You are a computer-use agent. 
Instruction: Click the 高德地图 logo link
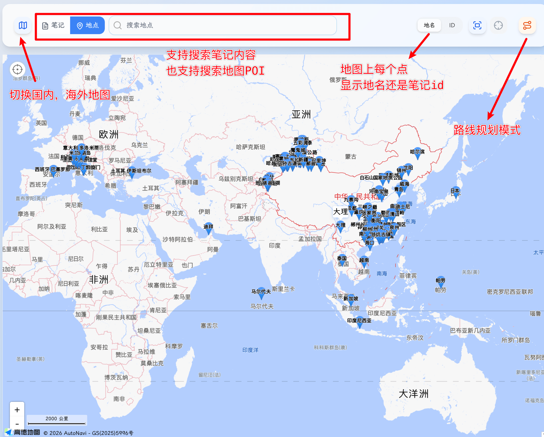pyautogui.click(x=22, y=432)
